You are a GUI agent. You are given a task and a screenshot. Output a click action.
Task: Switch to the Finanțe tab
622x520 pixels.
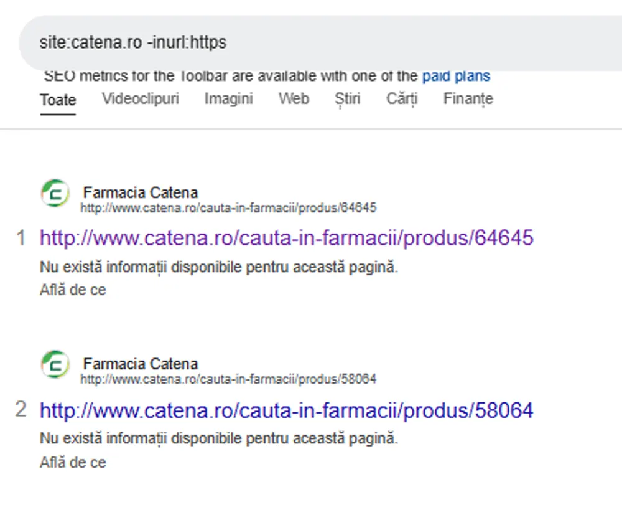click(x=468, y=99)
